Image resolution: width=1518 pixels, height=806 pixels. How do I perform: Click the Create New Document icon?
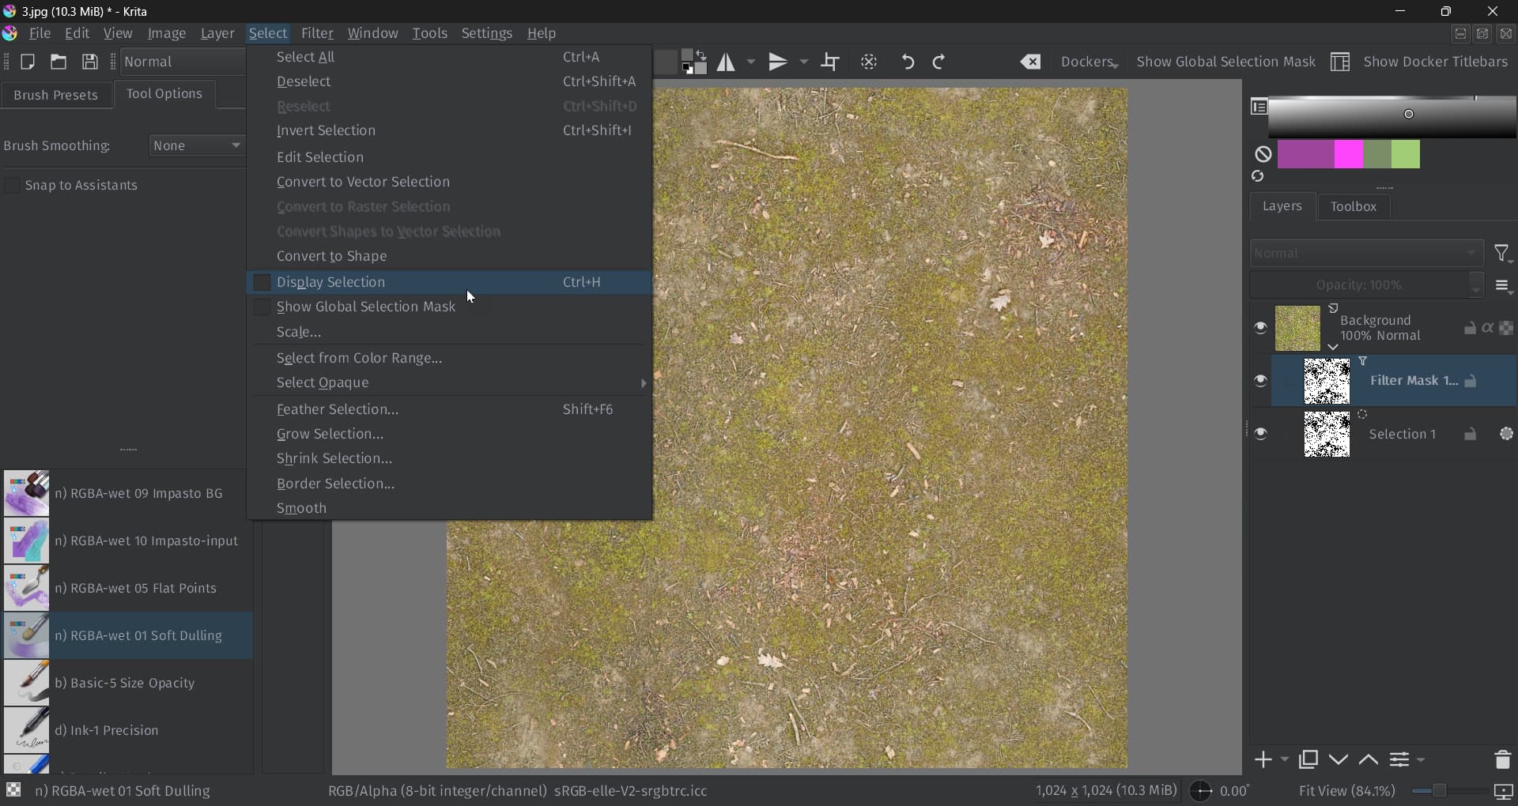pyautogui.click(x=27, y=62)
